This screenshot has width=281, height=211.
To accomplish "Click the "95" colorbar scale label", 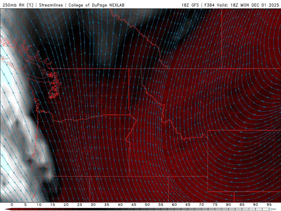I will click(269, 205).
